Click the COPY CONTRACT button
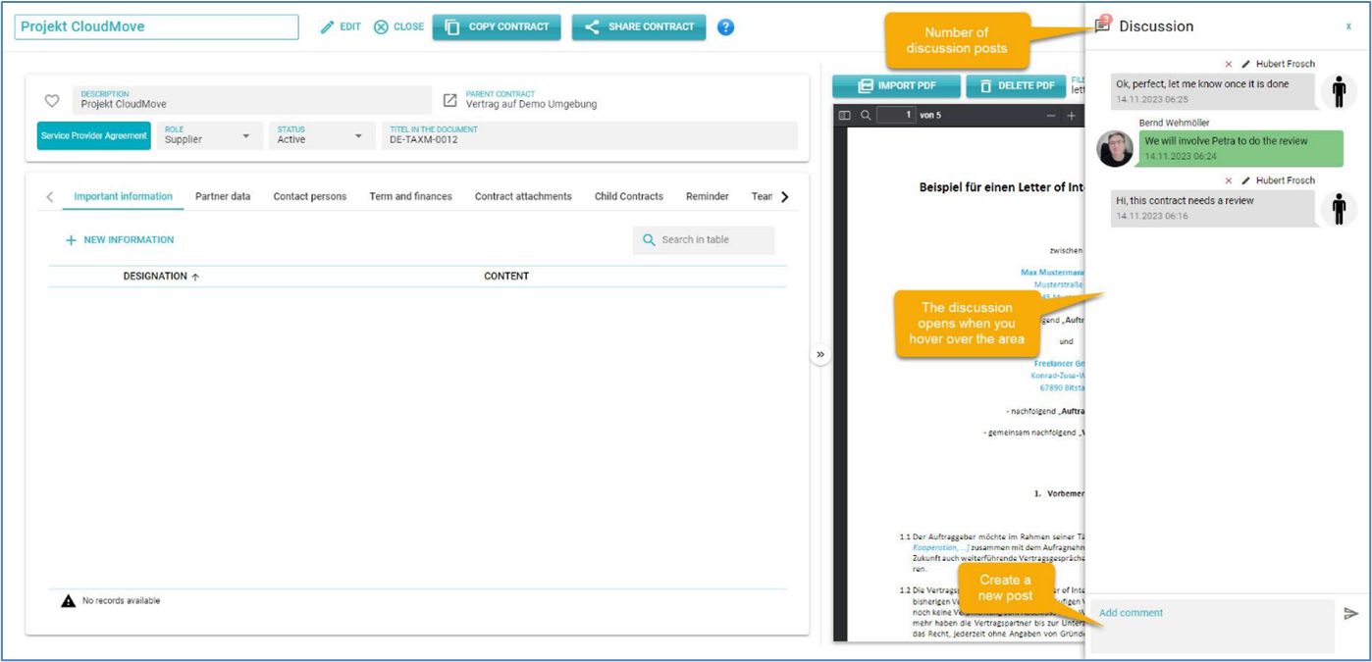Screen dimensions: 1372x662 [x=497, y=27]
